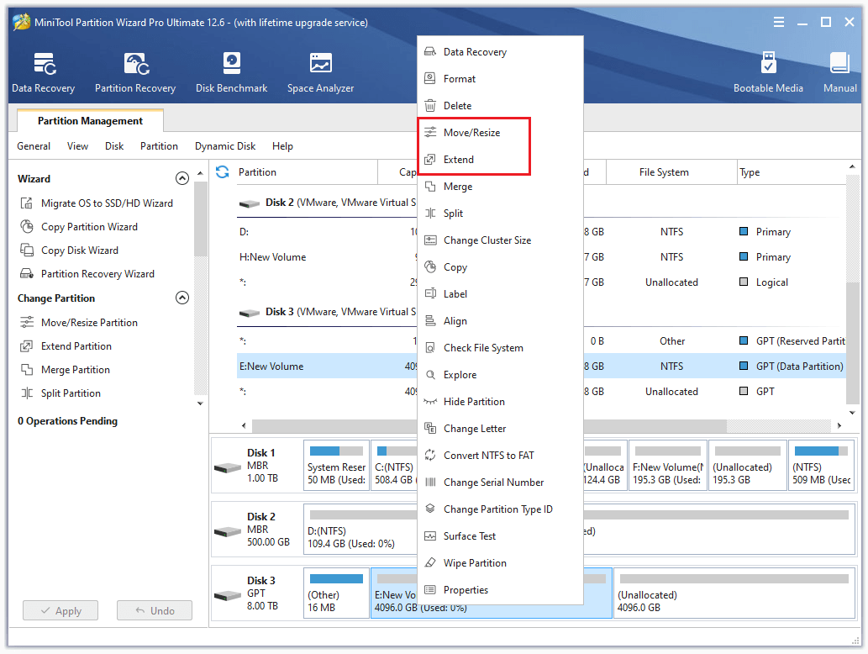Select Merge in the context menu
868x654 pixels.
[x=500, y=187]
